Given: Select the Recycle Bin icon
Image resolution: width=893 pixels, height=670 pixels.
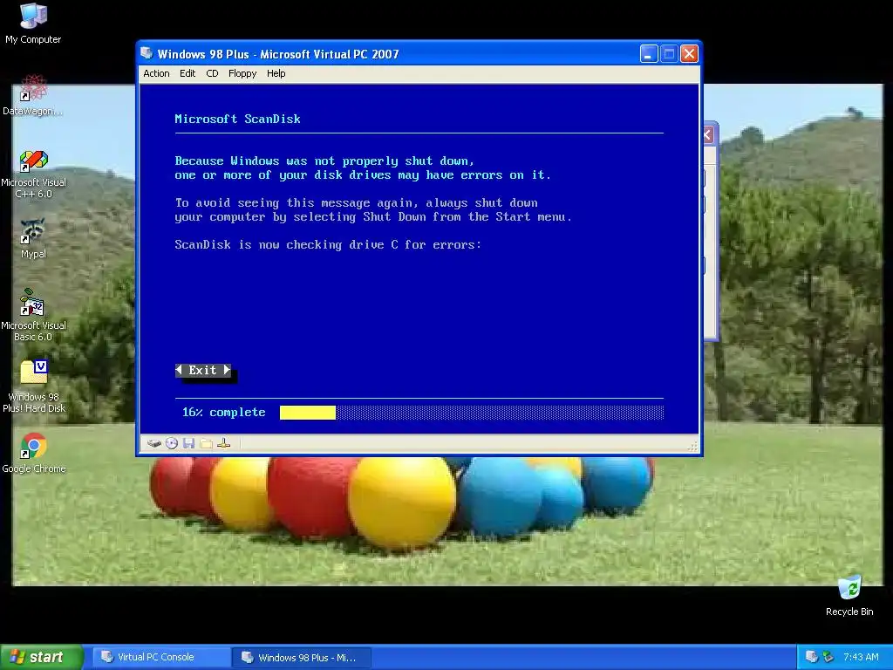Looking at the screenshot, I should point(849,596).
